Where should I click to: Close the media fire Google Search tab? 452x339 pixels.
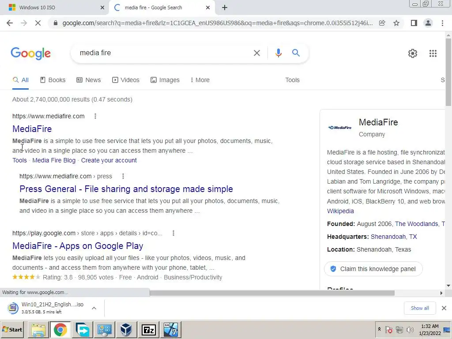(x=208, y=8)
